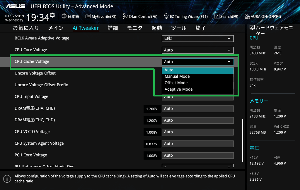Click the 1.008V PCH Core voltage value
Viewport: 300px width, 190px height.
click(152, 156)
